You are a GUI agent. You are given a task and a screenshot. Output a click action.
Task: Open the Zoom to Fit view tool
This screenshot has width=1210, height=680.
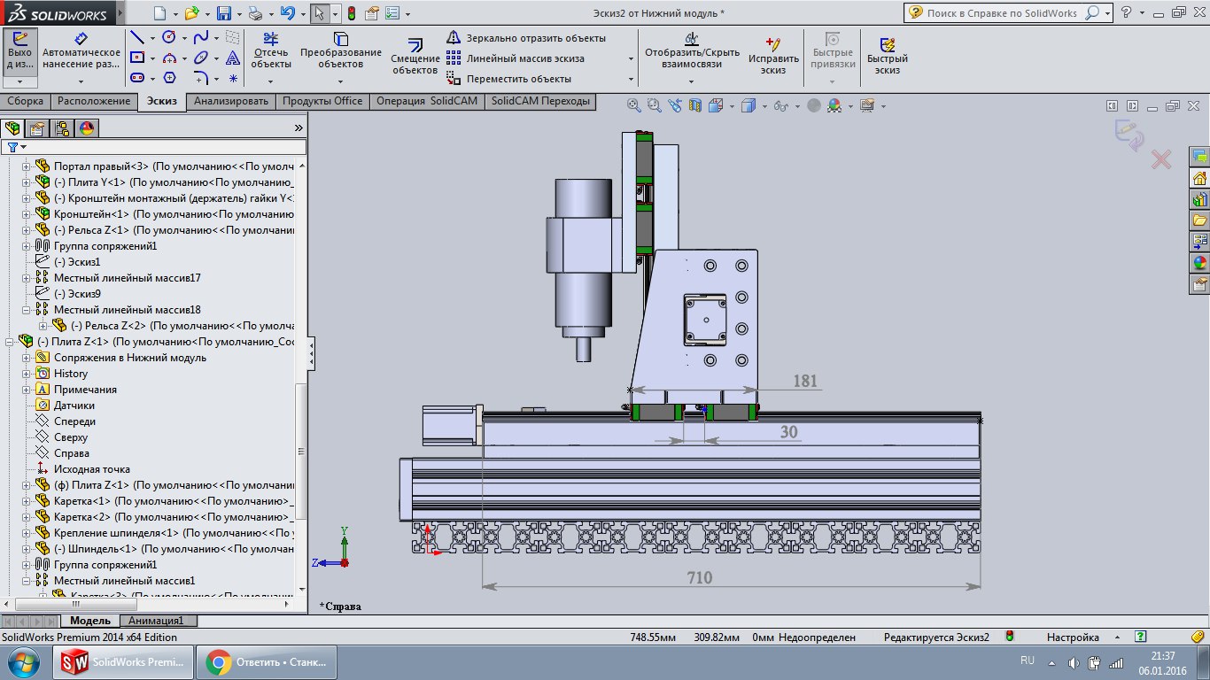pos(634,105)
